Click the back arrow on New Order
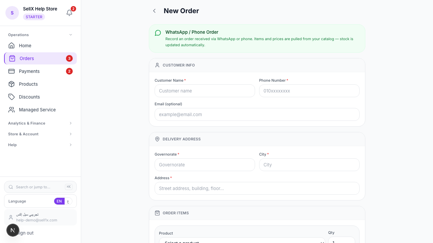 point(154,11)
